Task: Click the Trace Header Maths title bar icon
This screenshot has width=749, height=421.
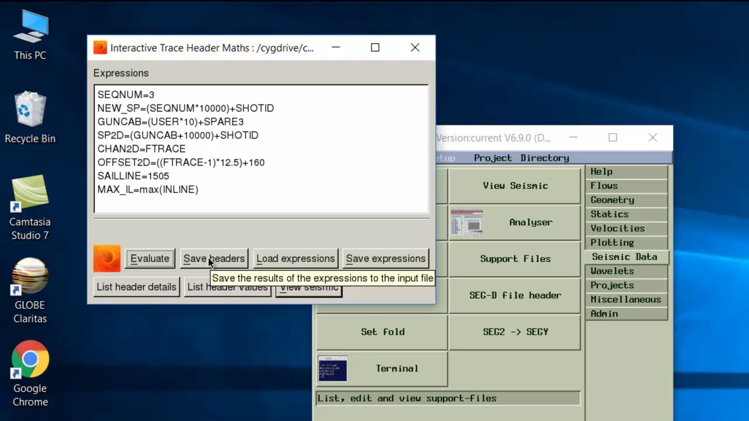Action: click(x=100, y=48)
